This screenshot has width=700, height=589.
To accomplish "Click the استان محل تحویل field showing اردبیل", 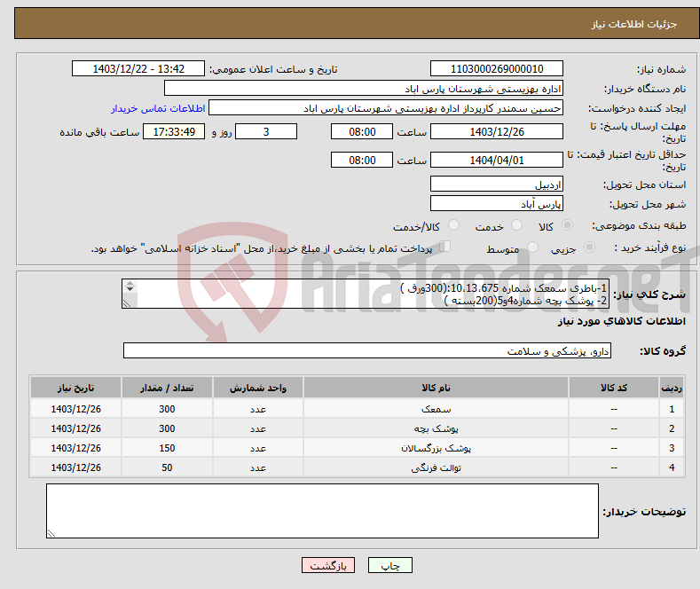I will 496,185.
